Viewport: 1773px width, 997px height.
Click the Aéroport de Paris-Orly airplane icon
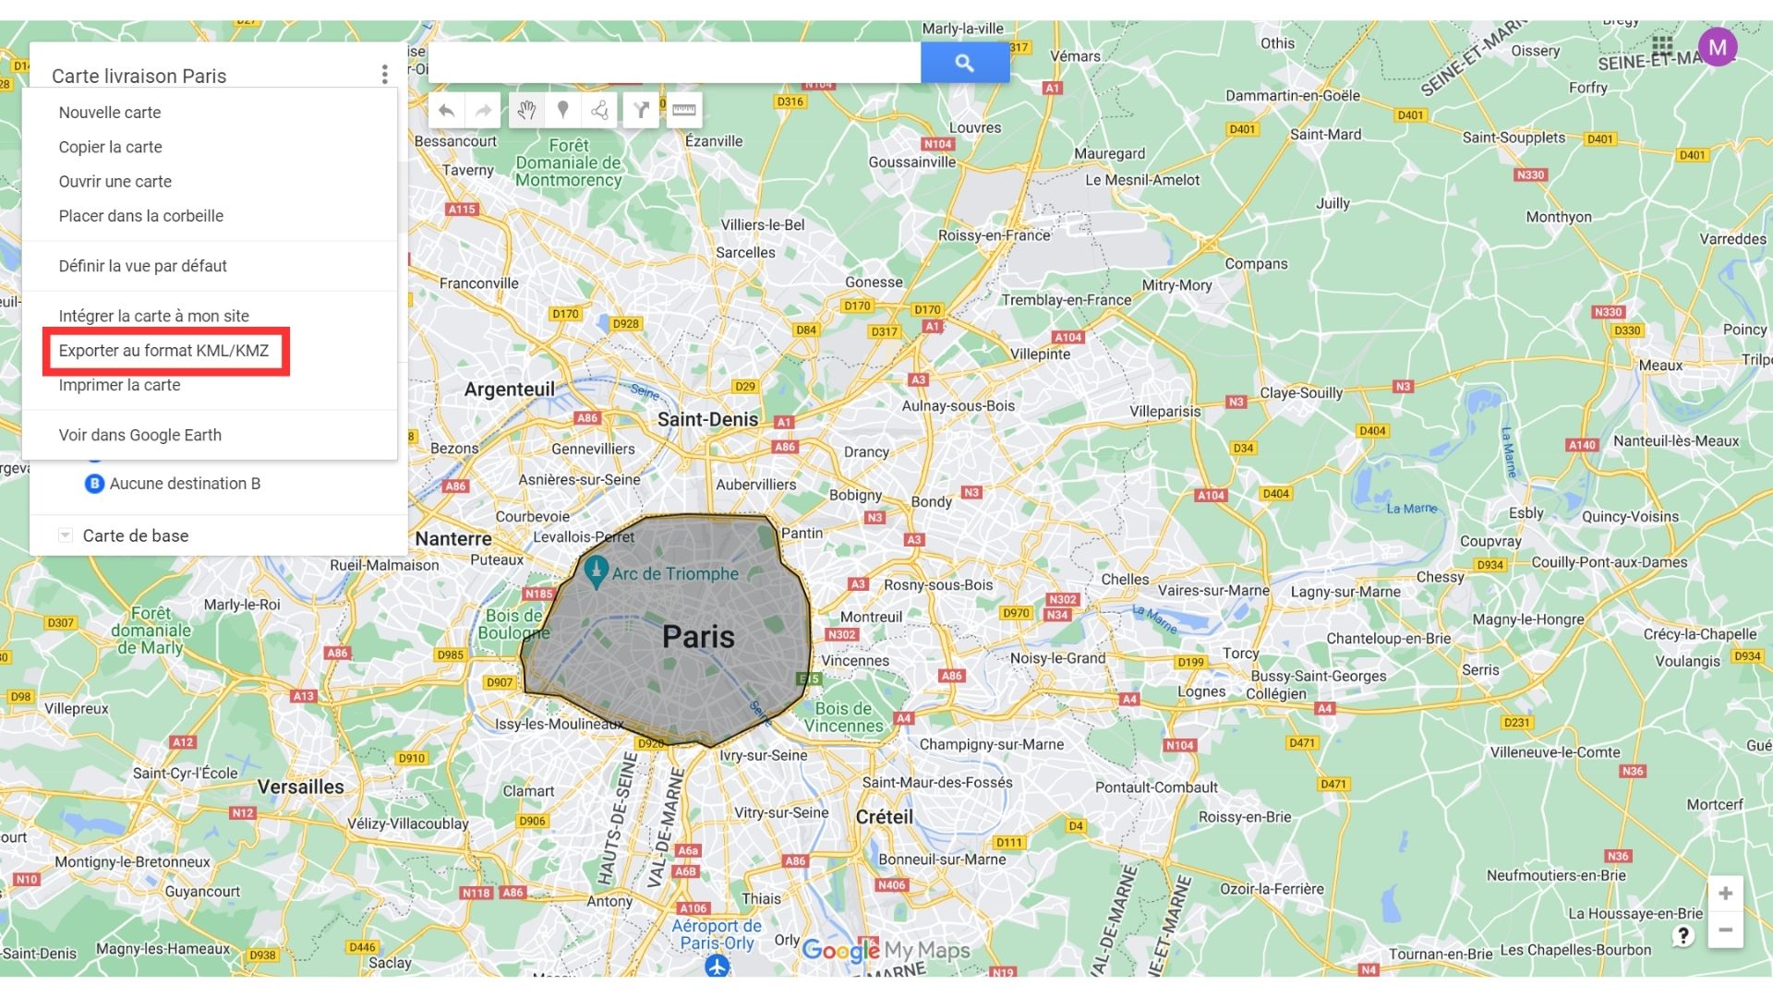click(x=717, y=966)
